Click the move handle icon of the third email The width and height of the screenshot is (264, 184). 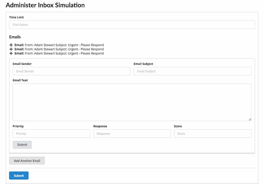click(x=11, y=53)
